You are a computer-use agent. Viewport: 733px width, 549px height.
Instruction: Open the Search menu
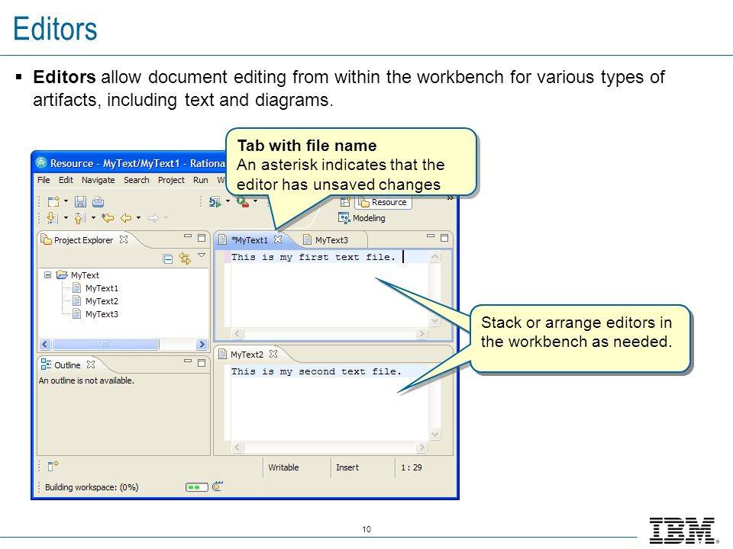coord(137,180)
